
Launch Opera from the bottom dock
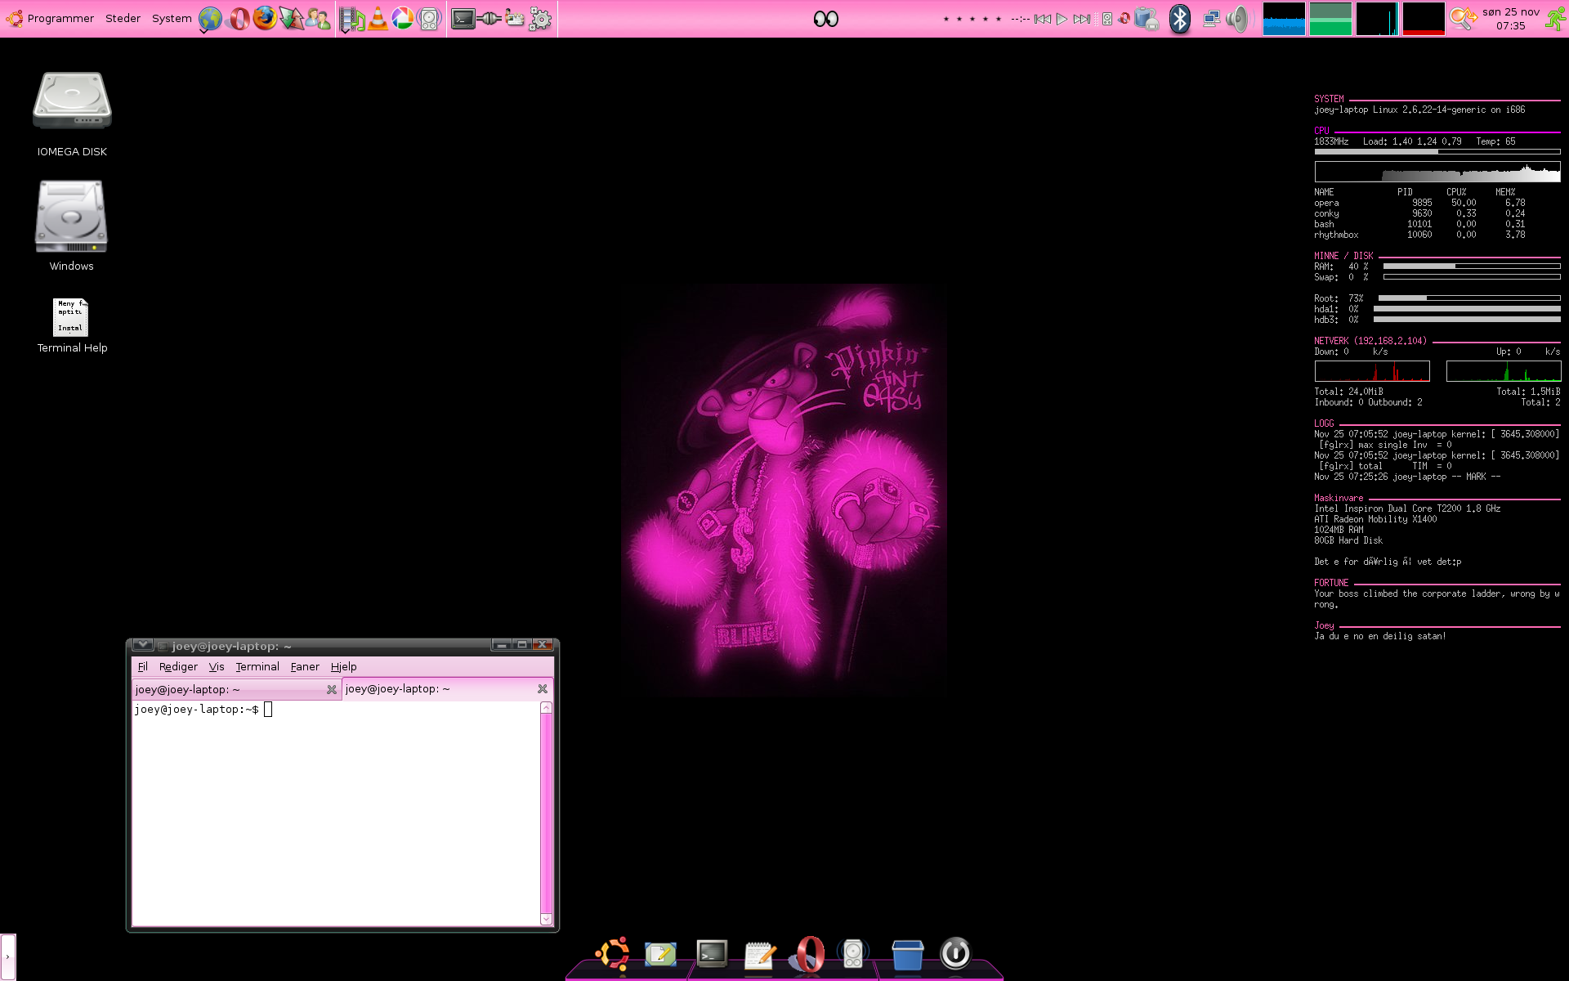click(808, 953)
